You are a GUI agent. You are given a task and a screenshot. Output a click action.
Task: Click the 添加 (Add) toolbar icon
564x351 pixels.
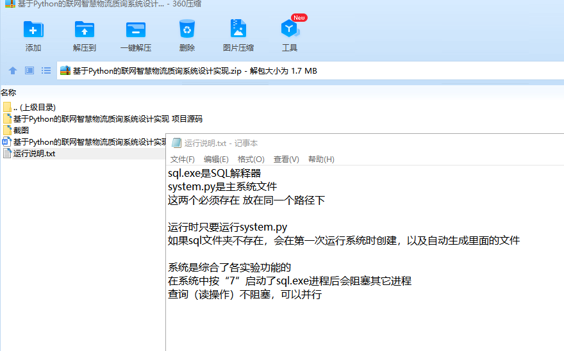33,29
